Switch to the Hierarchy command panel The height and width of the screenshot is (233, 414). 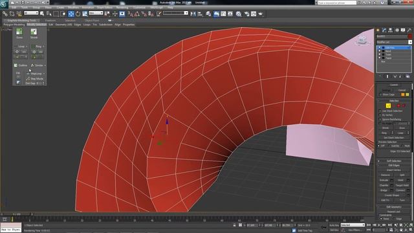pyautogui.click(x=391, y=30)
